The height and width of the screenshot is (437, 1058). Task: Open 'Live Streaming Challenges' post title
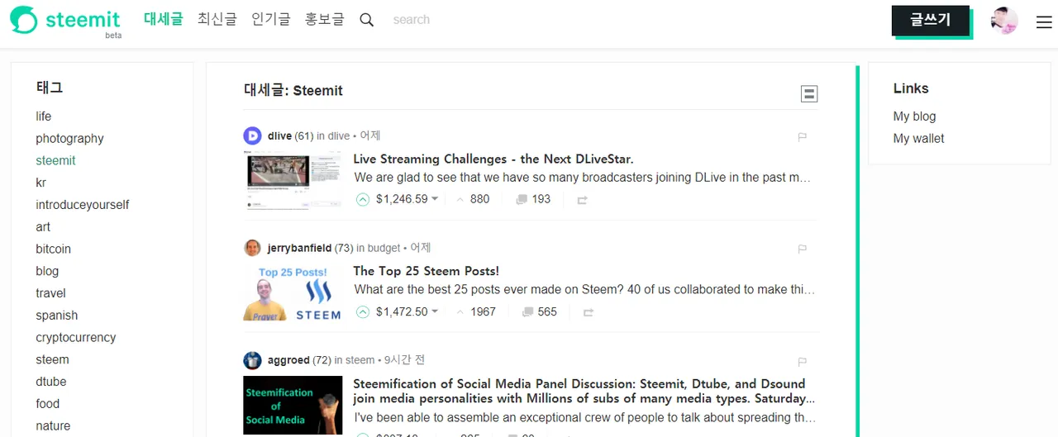pos(493,159)
